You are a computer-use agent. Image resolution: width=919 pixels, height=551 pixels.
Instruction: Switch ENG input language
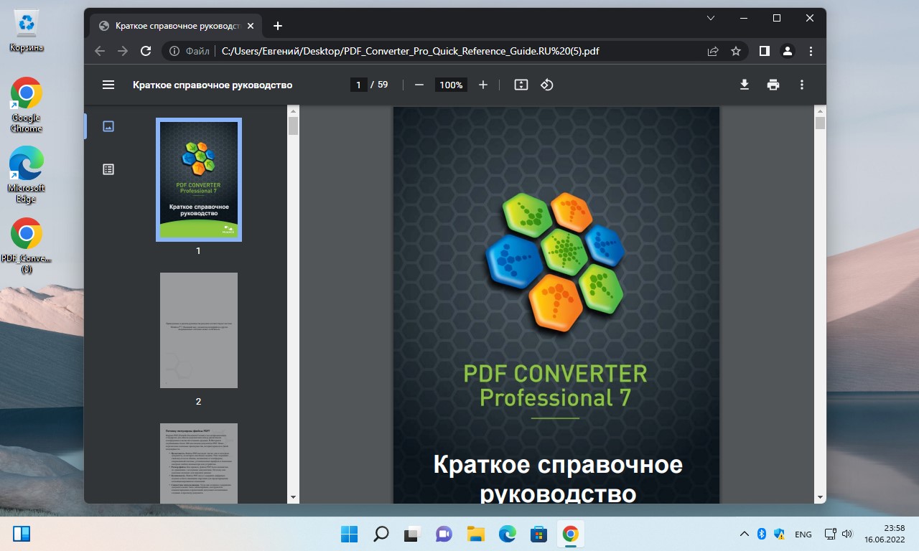pyautogui.click(x=803, y=534)
